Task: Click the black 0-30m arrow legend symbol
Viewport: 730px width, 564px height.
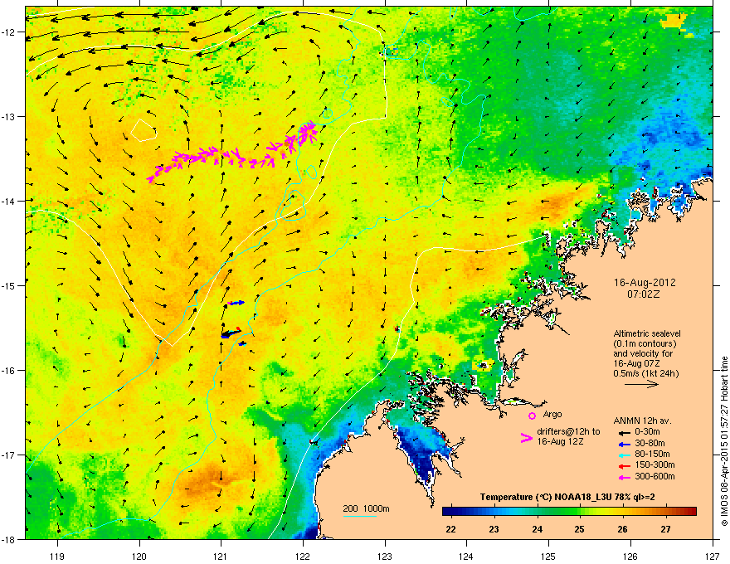Action: [625, 432]
